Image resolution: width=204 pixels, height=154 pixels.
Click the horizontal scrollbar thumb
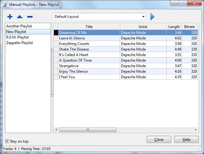point(88,130)
